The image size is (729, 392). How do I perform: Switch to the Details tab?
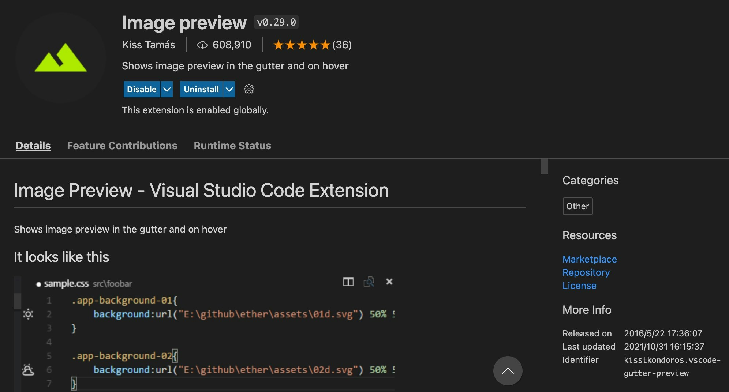click(33, 146)
